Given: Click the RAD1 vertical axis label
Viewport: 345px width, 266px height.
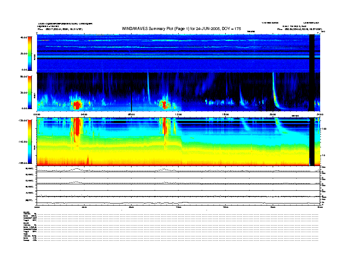Looking at the screenshot, I should 34,95.
